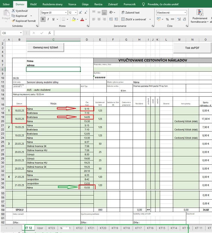The width and height of the screenshot is (212, 233).
Task: Click the Cut (Vystrihnúť) scissors icon
Action: (13, 11)
